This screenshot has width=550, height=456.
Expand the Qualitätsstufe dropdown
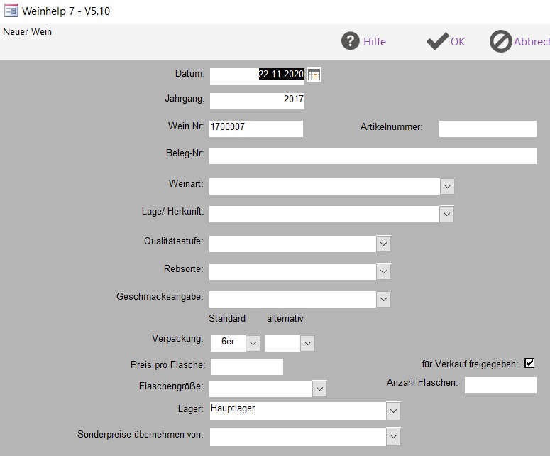383,243
